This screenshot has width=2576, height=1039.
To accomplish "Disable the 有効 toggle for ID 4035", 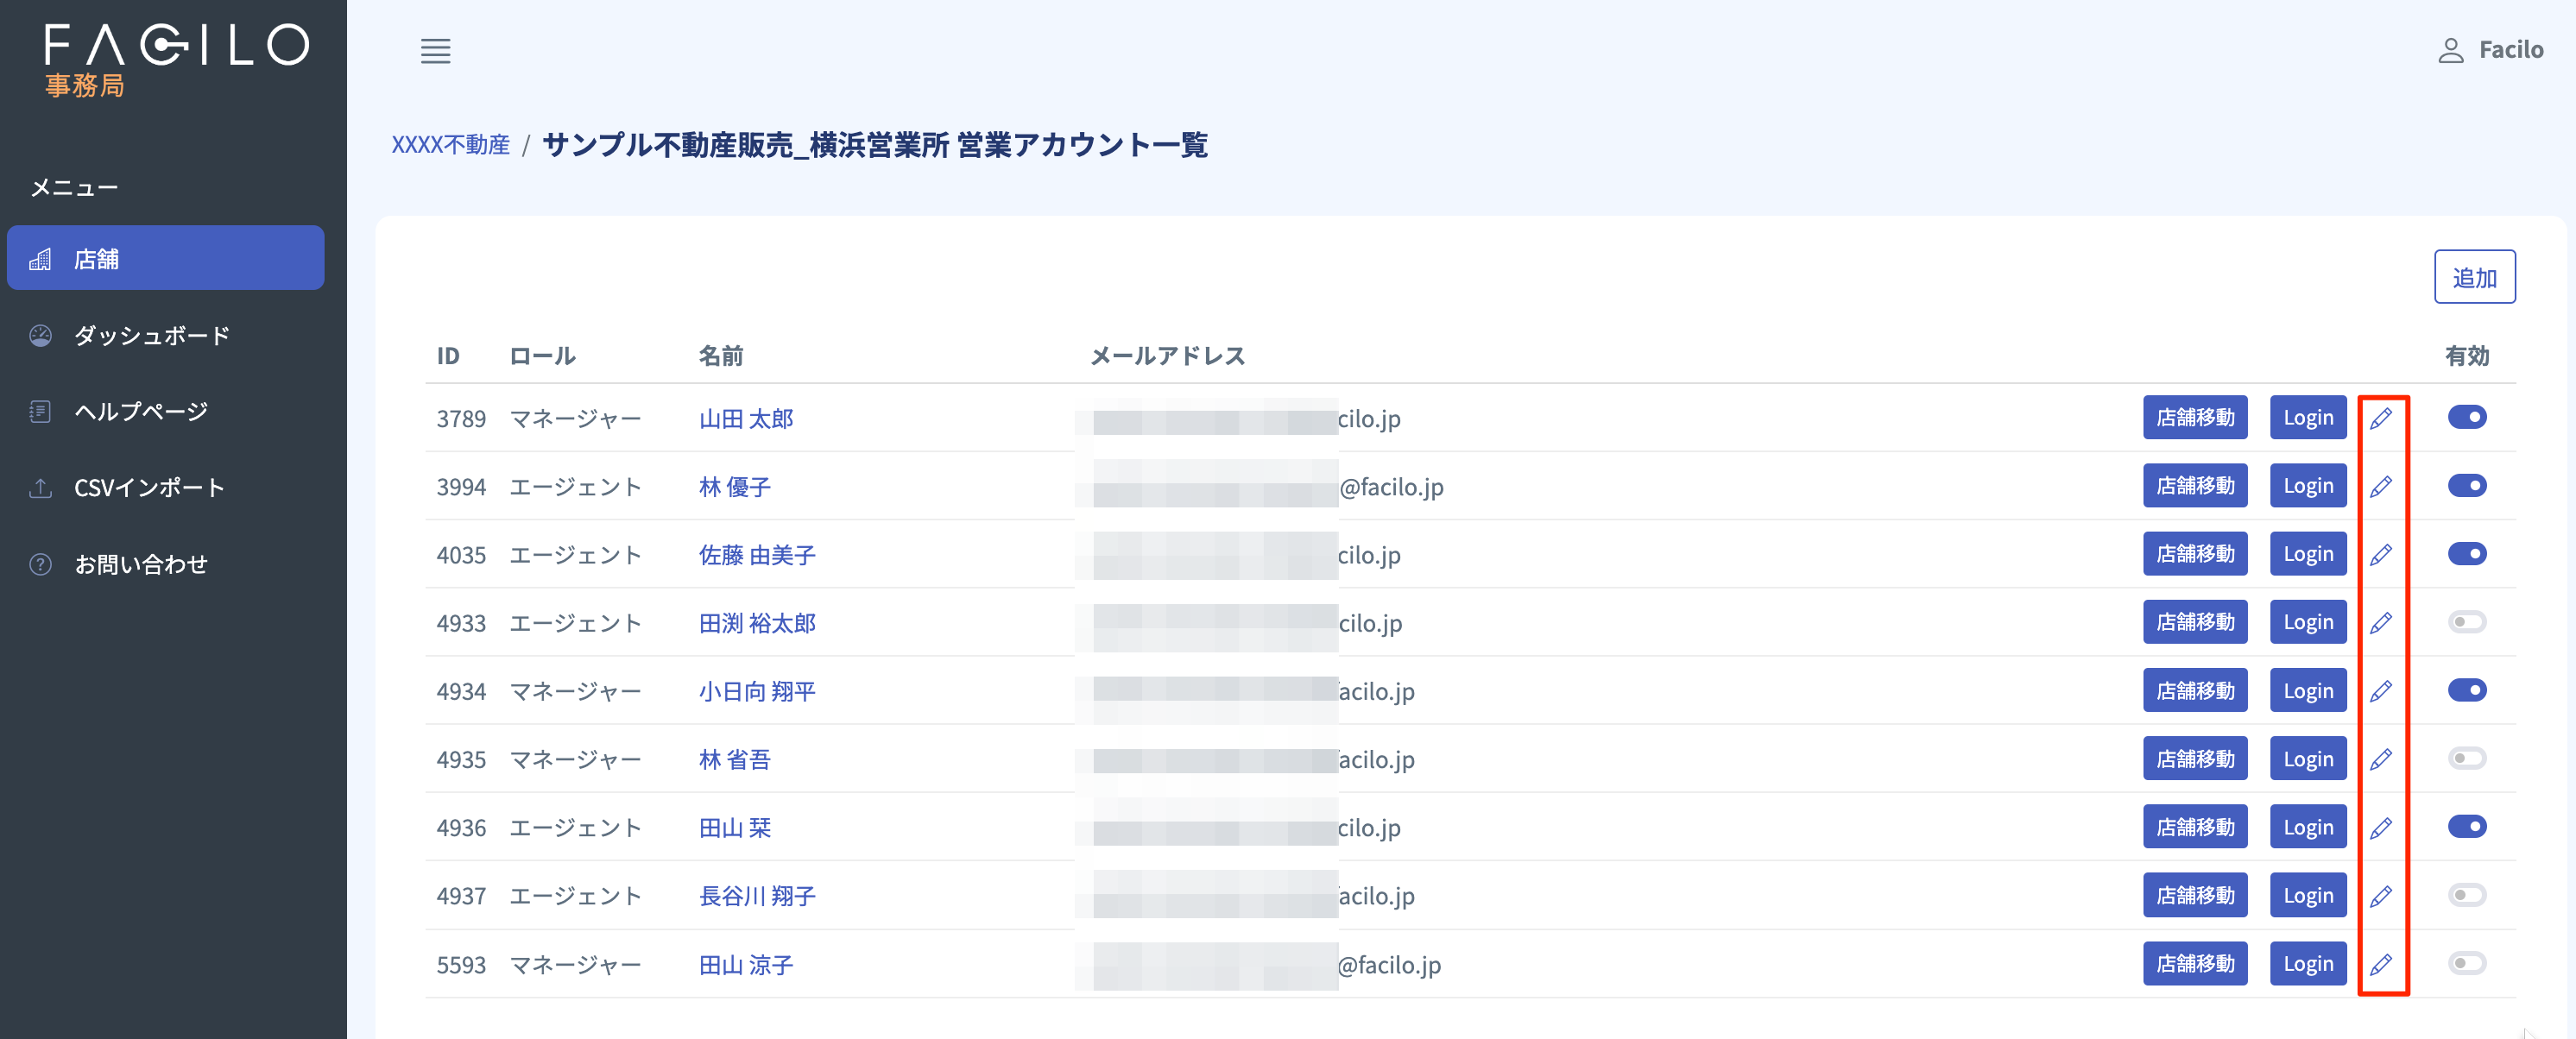I will pos(2467,554).
